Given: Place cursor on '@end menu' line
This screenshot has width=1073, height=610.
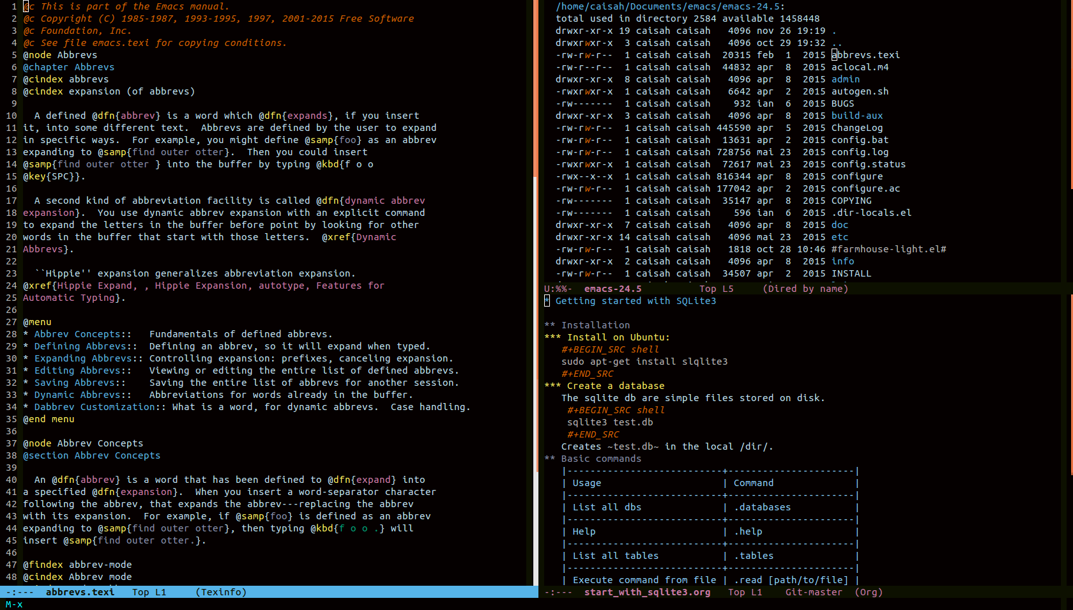Looking at the screenshot, I should click(49, 419).
